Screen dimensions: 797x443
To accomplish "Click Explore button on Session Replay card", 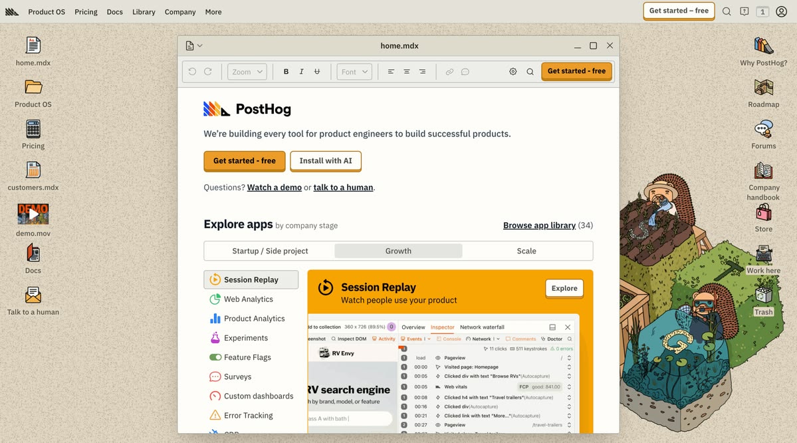I will click(x=564, y=288).
